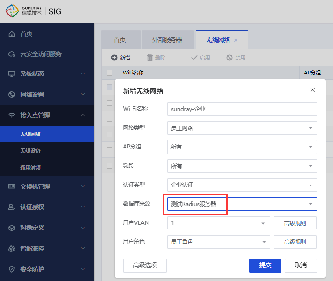The image size is (333, 281).
Task: Collapse the 接入点管理 menu chevron
Action: coord(83,115)
